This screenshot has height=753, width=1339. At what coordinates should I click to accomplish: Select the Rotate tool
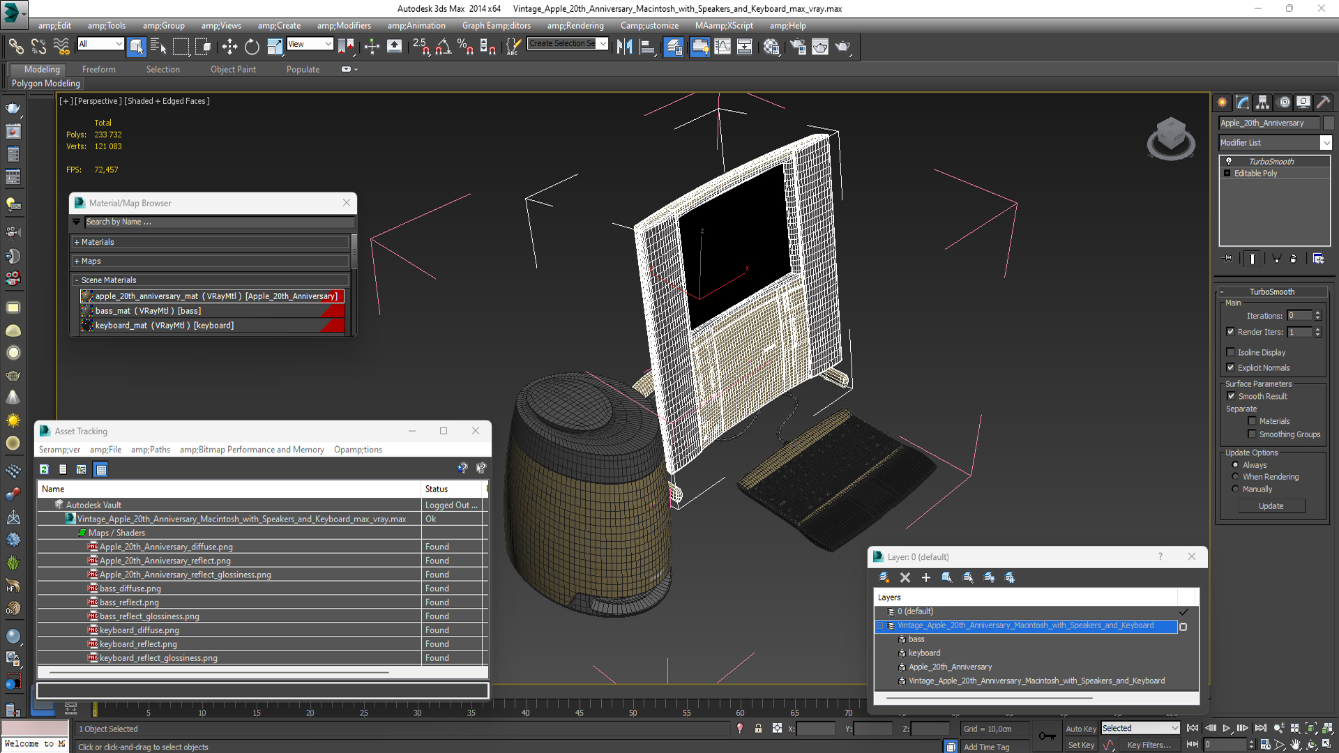click(252, 47)
